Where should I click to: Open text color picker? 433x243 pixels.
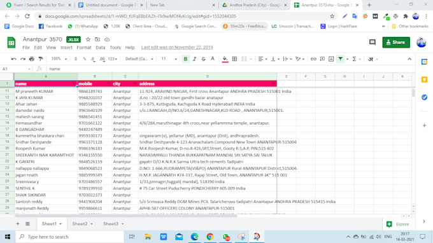[213, 59]
